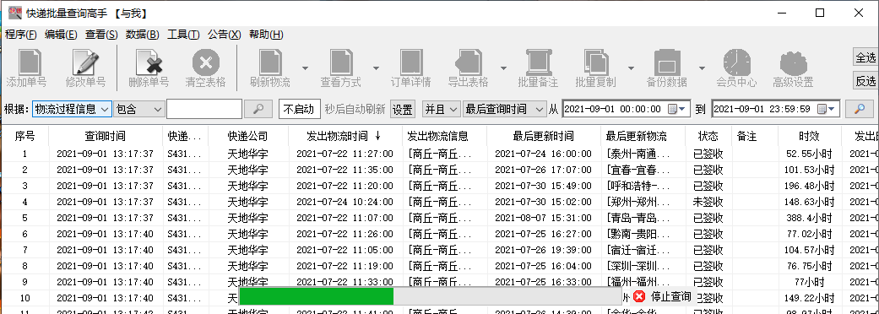This screenshot has height=314, width=879.
Task: Open the 编辑(E) menu
Action: click(61, 35)
